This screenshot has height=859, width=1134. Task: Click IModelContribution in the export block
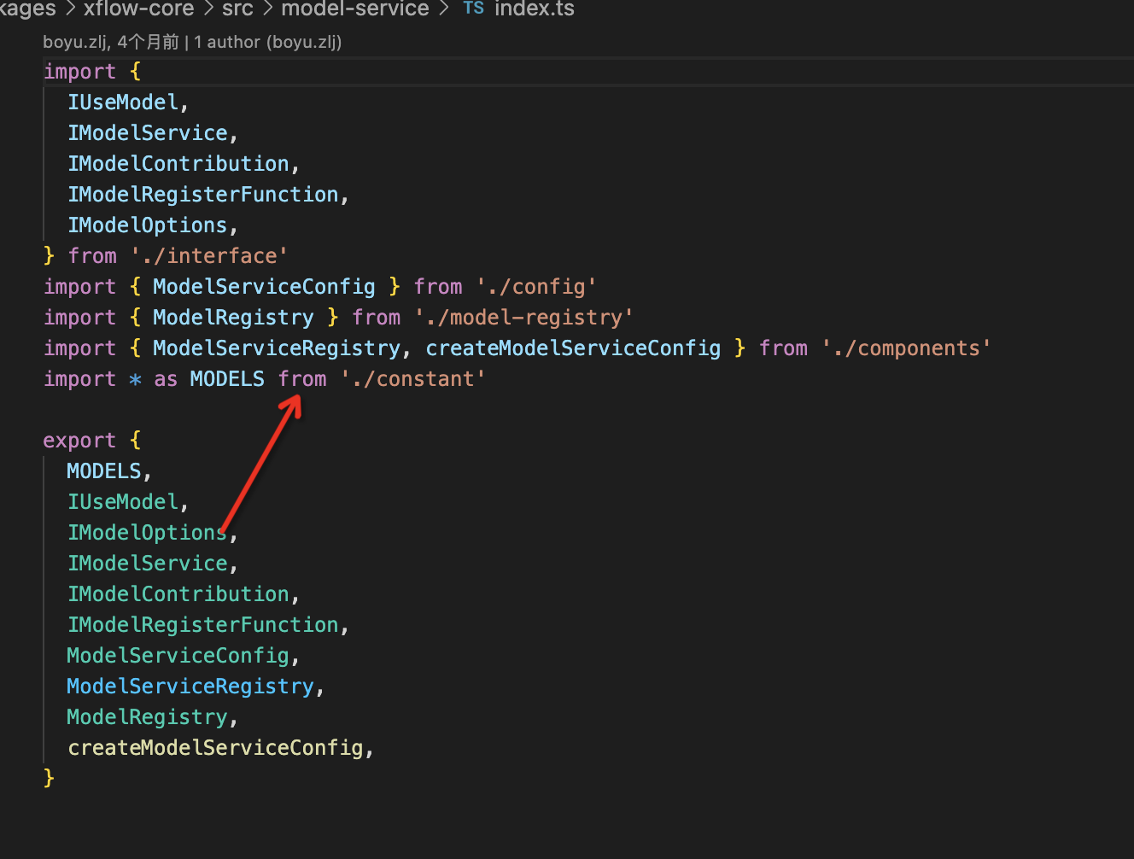178,594
